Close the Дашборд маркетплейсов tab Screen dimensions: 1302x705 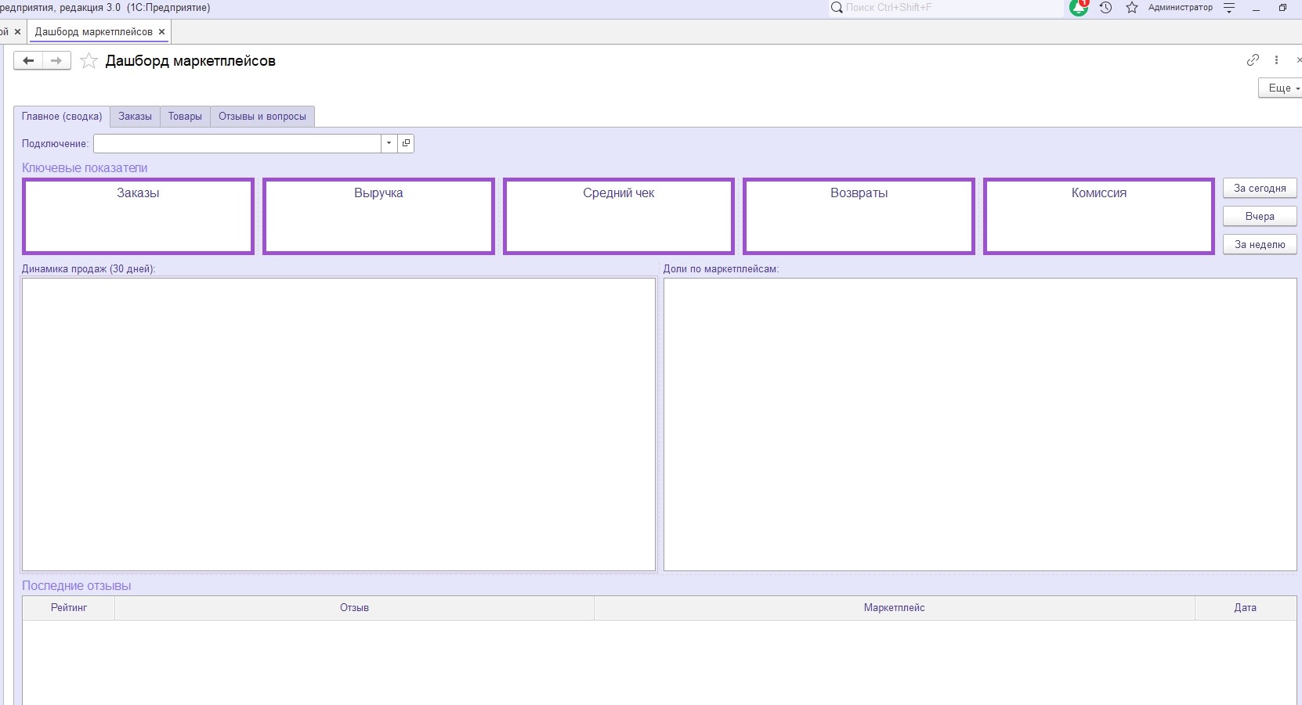[162, 32]
